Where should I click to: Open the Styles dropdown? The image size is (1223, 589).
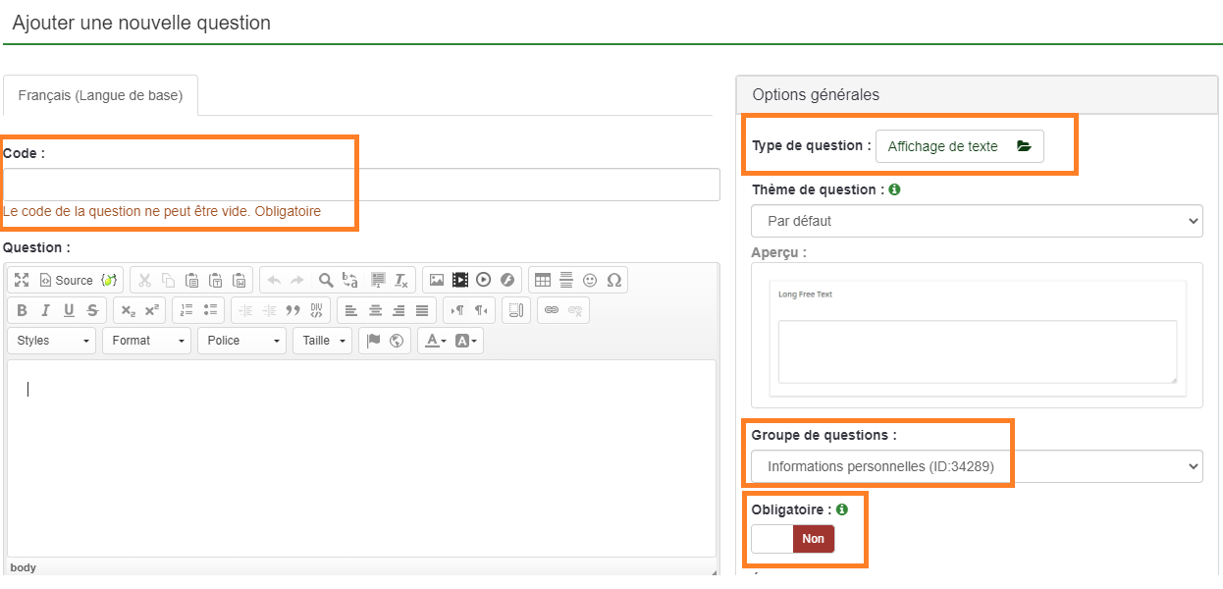(x=51, y=341)
